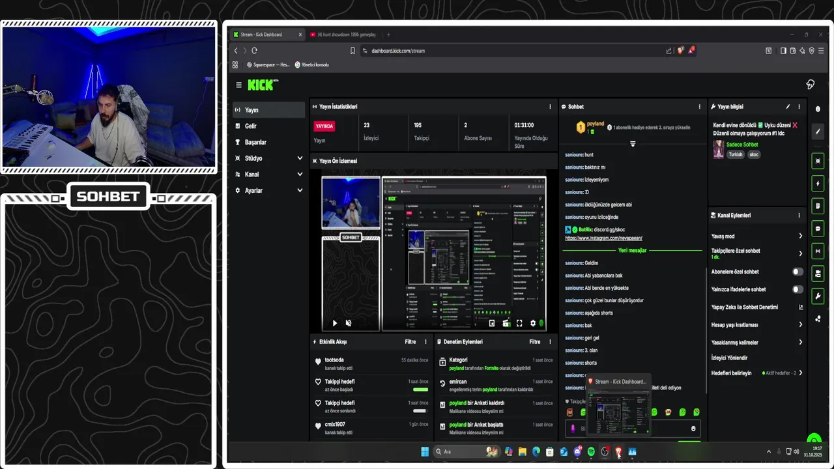834x469 pixels.
Task: Click the skoc tag in stream info
Action: pos(754,155)
